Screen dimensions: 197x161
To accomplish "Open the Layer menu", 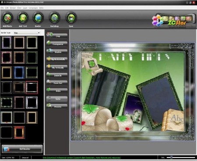I will point(25,8).
